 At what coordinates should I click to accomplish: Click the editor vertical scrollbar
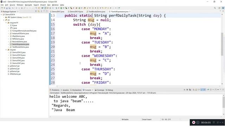point(222,44)
